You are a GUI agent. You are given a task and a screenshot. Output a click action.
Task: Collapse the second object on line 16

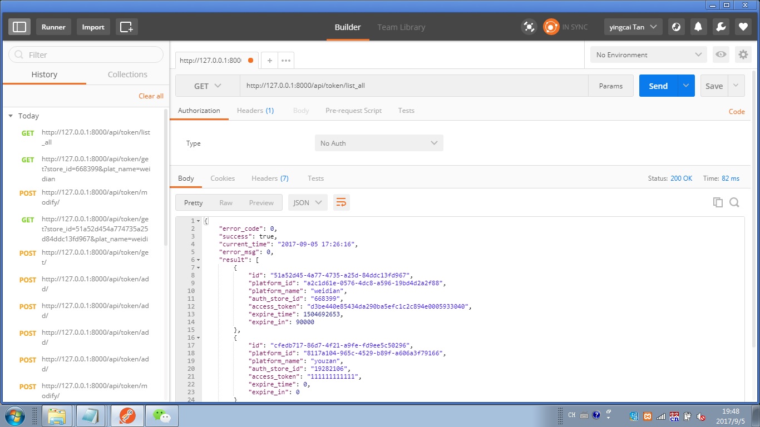199,337
